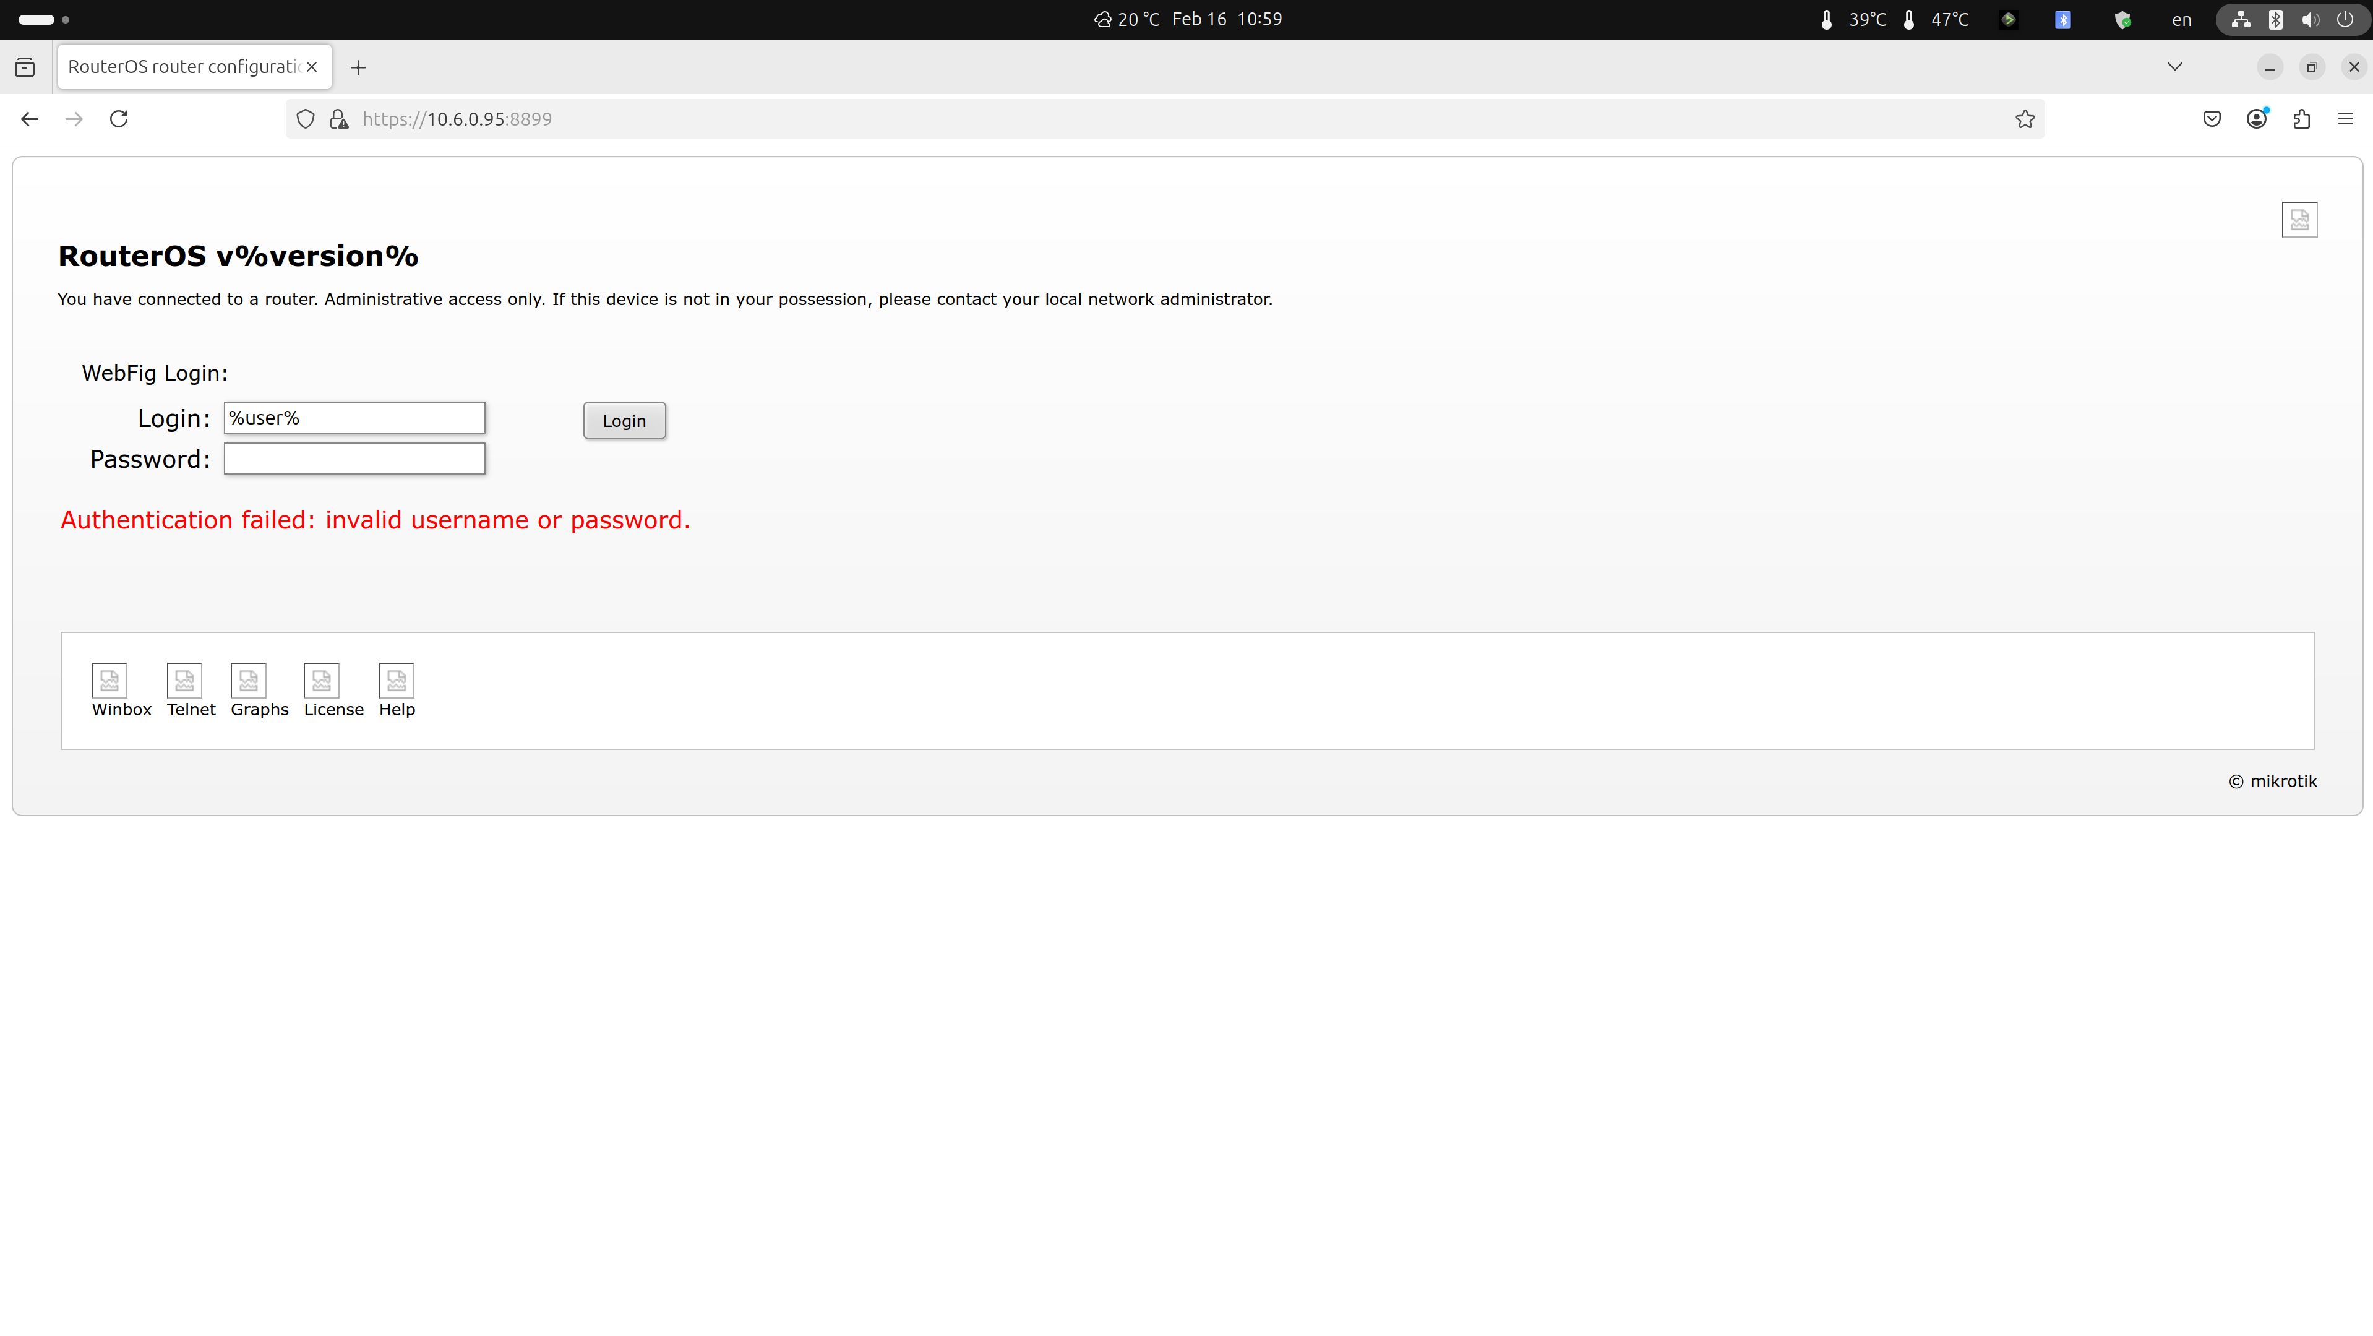2373x1336 pixels.
Task: Expand the list all tabs chevron
Action: click(2175, 66)
